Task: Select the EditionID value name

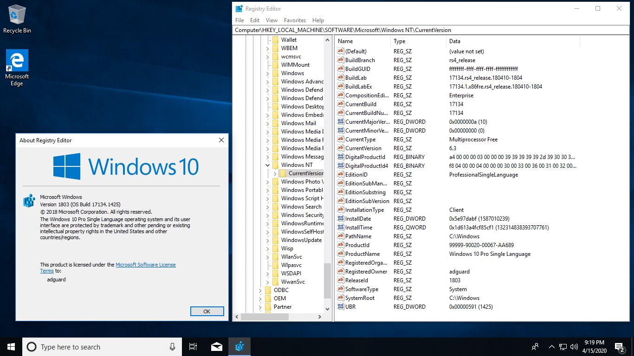Action: (x=356, y=175)
